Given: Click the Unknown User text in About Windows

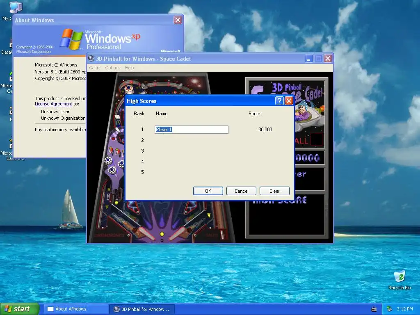Looking at the screenshot, I should tap(55, 112).
